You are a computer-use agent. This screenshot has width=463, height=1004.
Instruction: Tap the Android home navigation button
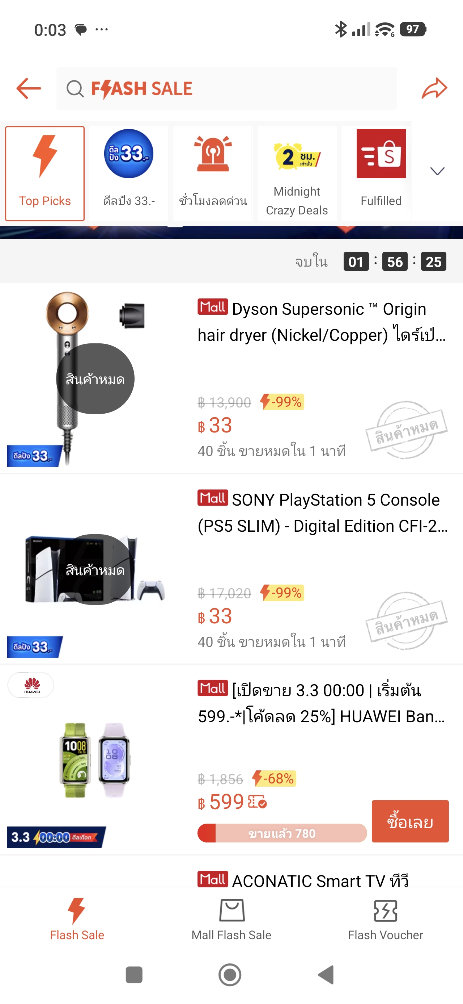coord(230,975)
